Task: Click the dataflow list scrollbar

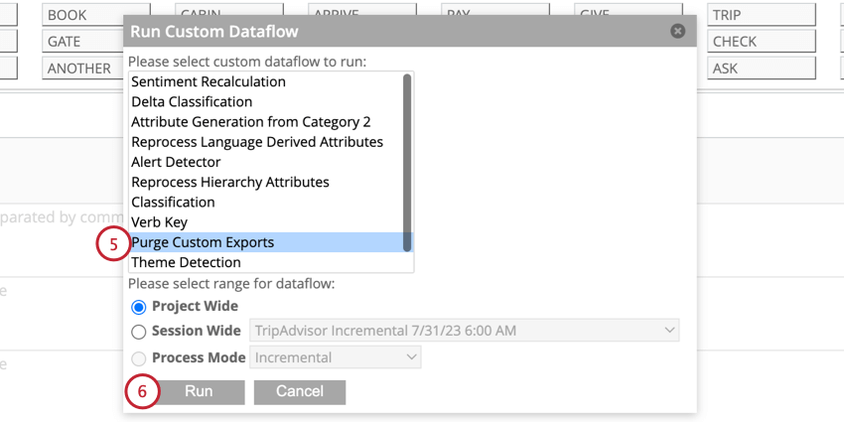Action: pyautogui.click(x=407, y=159)
